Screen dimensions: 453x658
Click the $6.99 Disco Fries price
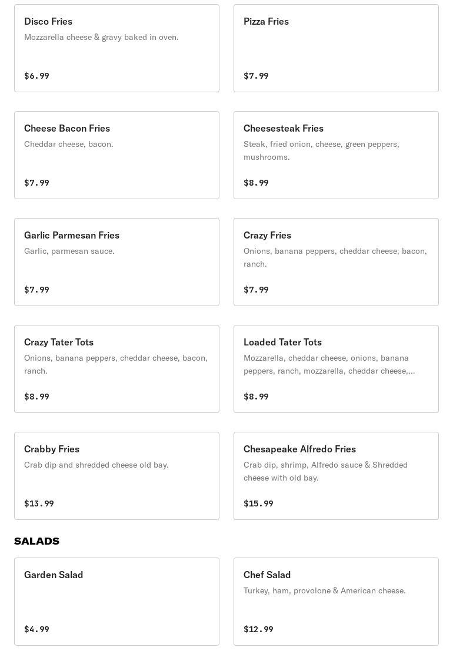click(x=36, y=76)
